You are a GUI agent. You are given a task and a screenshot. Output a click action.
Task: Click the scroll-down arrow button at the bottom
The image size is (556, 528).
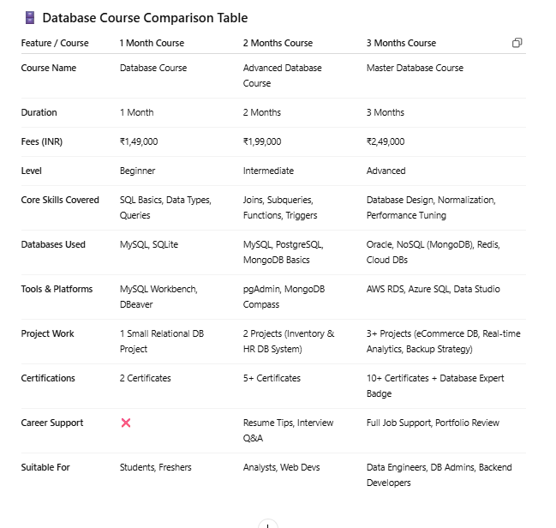(268, 523)
